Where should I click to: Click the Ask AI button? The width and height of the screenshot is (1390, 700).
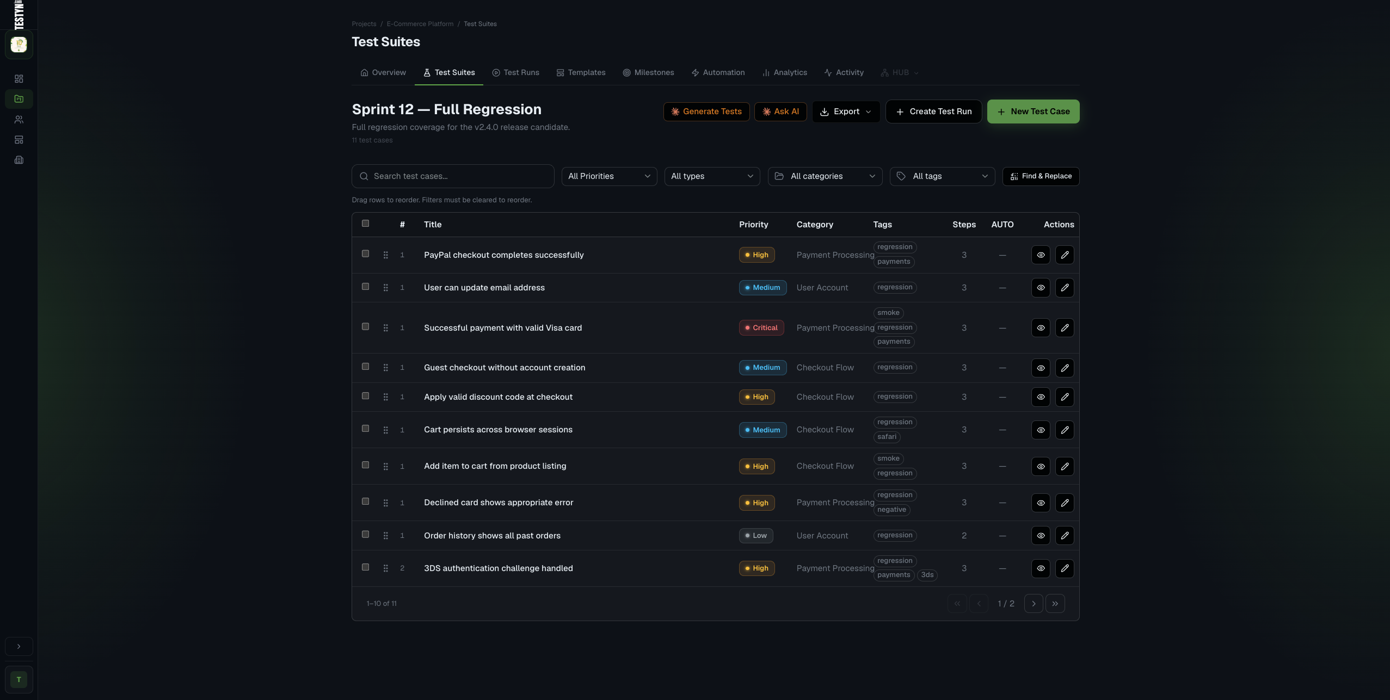pyautogui.click(x=780, y=111)
